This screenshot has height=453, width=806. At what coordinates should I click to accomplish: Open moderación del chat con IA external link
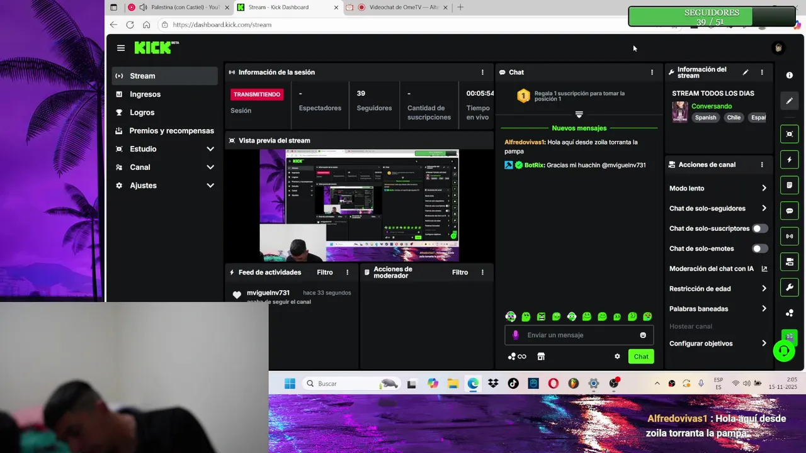(764, 269)
